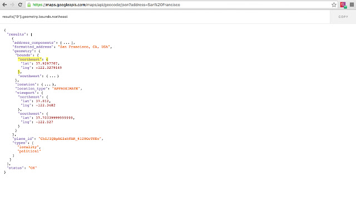Image resolution: width=356 pixels, height=222 pixels.
Task: Click the "viewport" key
Action: (26, 93)
